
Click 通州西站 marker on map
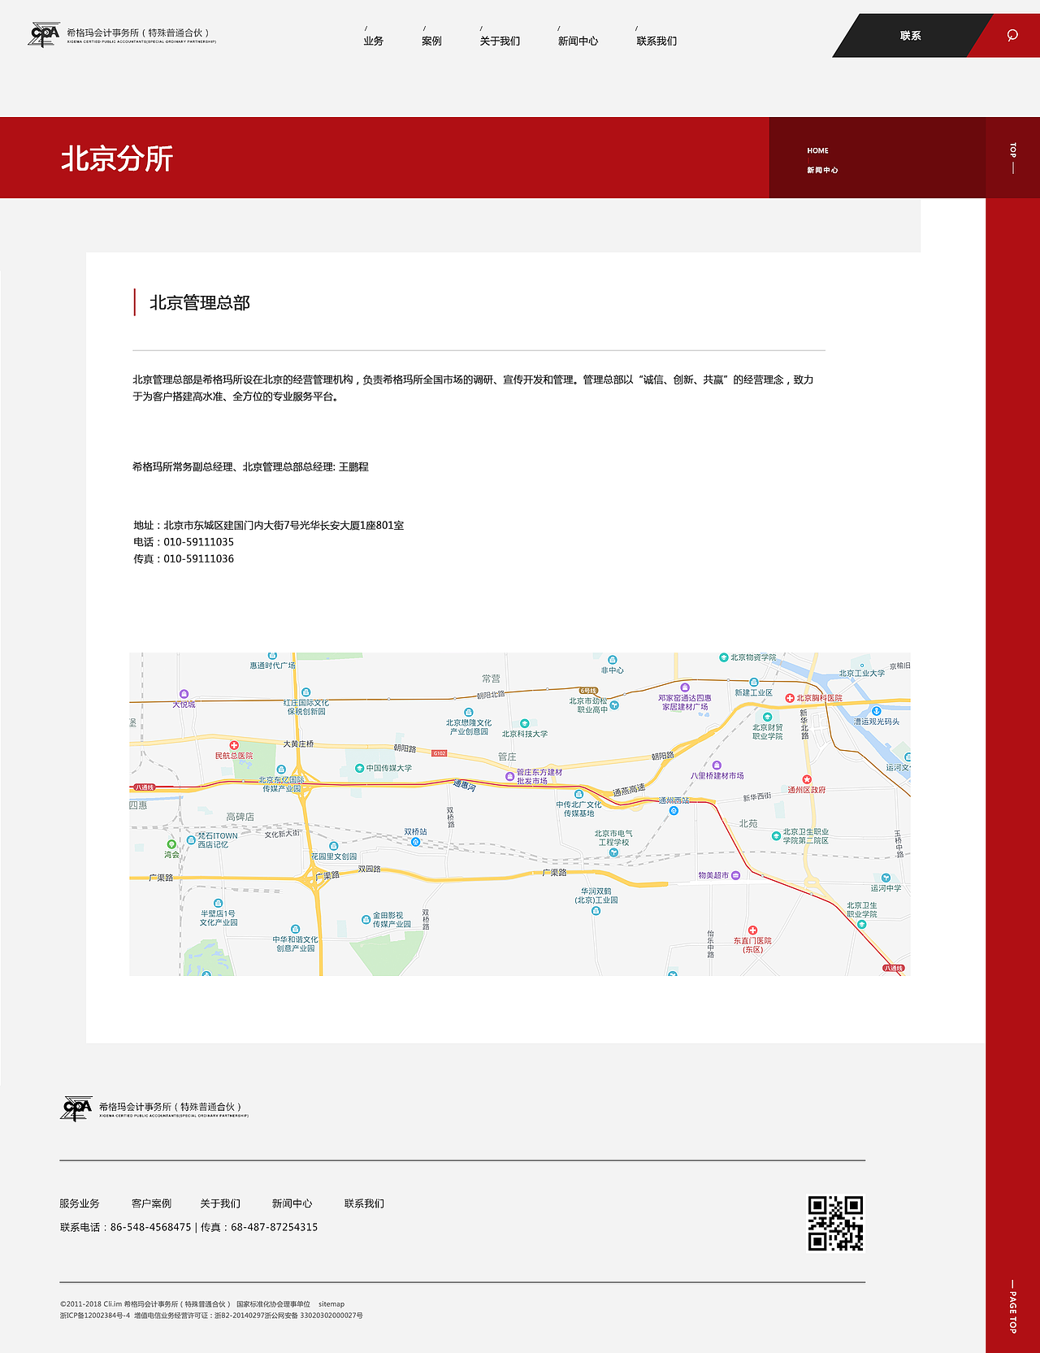(674, 810)
